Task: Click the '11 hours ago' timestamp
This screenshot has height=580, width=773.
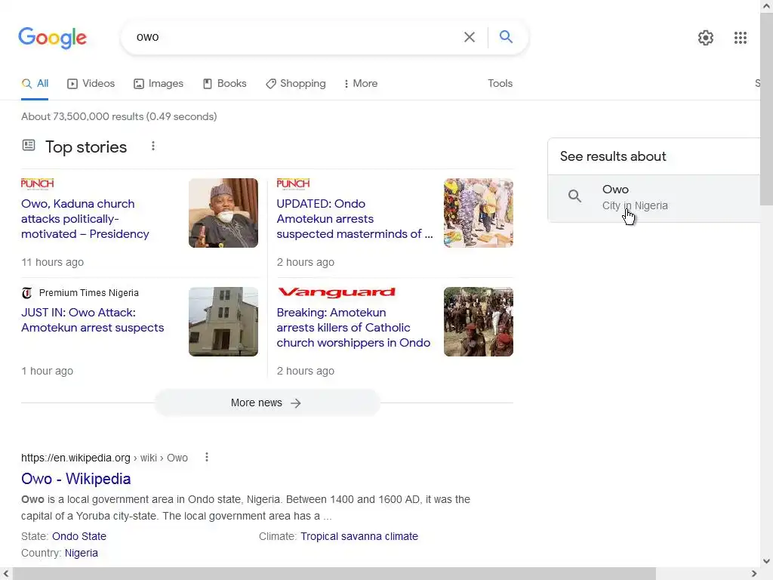Action: coord(52,262)
